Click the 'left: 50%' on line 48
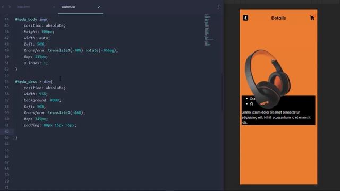This screenshot has height=191, width=340. (35, 44)
